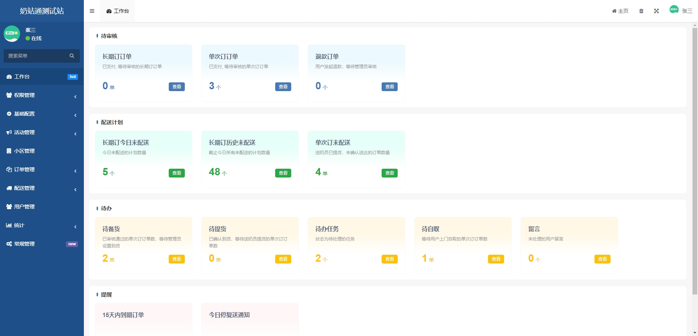Click the home icon labeled 主页
This screenshot has width=698, height=336.
pyautogui.click(x=620, y=11)
